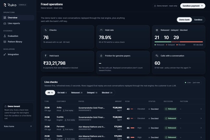Click the Ruko home external arrow icon
The height and width of the screenshot is (140, 210).
tap(31, 126)
